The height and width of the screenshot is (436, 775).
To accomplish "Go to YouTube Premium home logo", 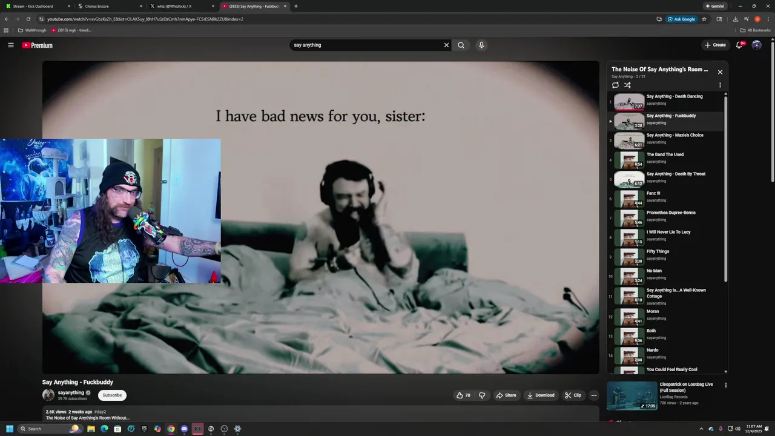I will pos(38,45).
